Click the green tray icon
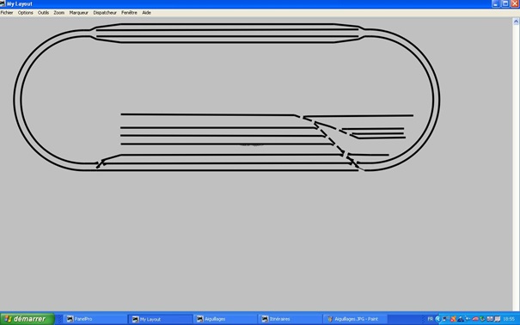Screen dimensions: 520x325 coord(482,319)
